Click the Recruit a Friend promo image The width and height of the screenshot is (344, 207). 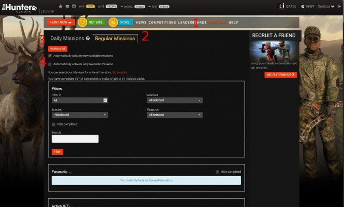[274, 51]
